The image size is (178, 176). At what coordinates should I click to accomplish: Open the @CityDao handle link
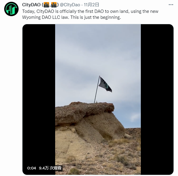coord(70,5)
